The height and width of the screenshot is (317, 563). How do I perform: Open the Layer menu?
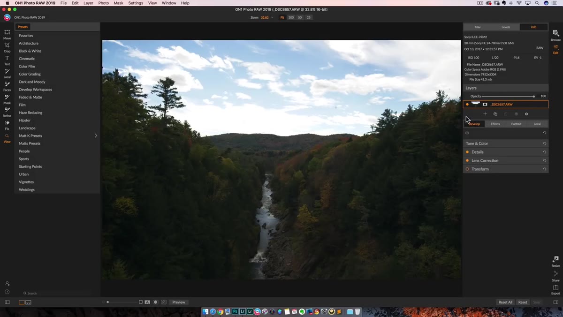pos(88,3)
